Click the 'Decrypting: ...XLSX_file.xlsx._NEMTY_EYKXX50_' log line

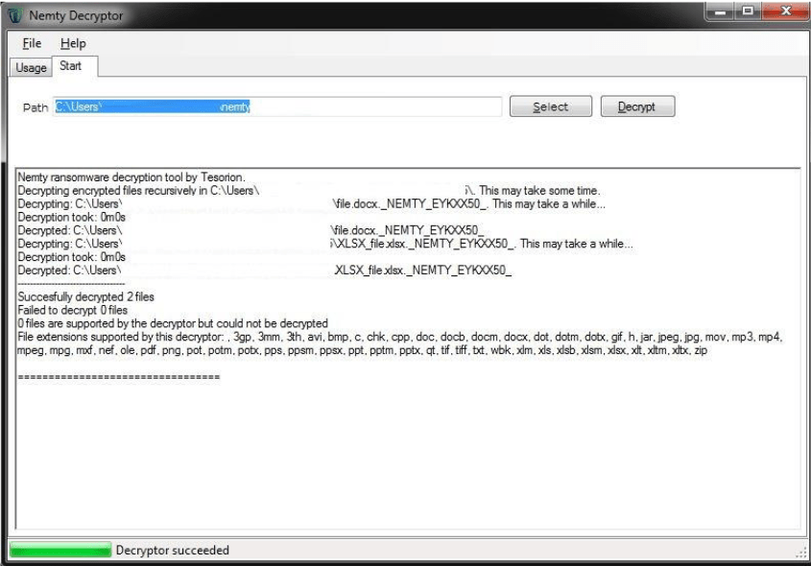(324, 244)
